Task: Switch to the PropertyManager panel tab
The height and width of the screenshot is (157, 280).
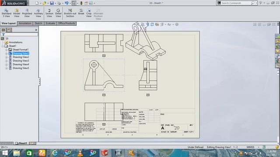Action: (x=9, y=30)
